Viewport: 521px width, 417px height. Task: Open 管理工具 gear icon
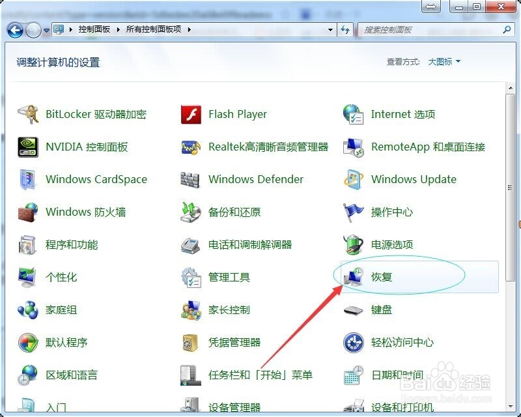click(x=191, y=278)
